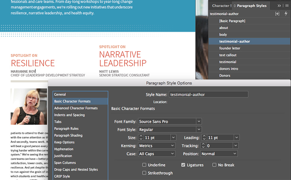Screen dimensions: 291x180
Task: Open the Case All Caps dropdown
Action: pos(156,154)
